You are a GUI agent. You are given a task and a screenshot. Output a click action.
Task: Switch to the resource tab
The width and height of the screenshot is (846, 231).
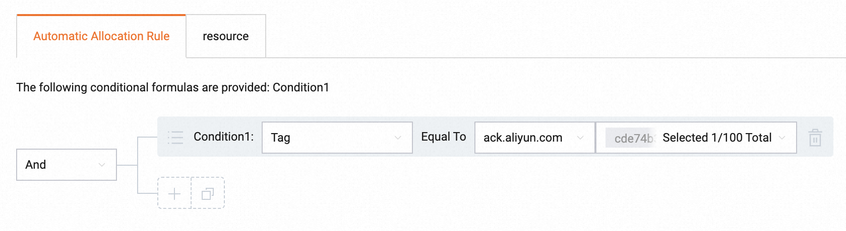click(225, 36)
